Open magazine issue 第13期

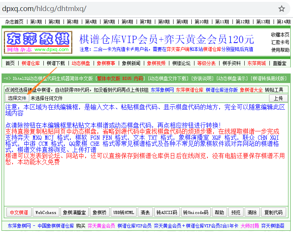(x=263, y=22)
